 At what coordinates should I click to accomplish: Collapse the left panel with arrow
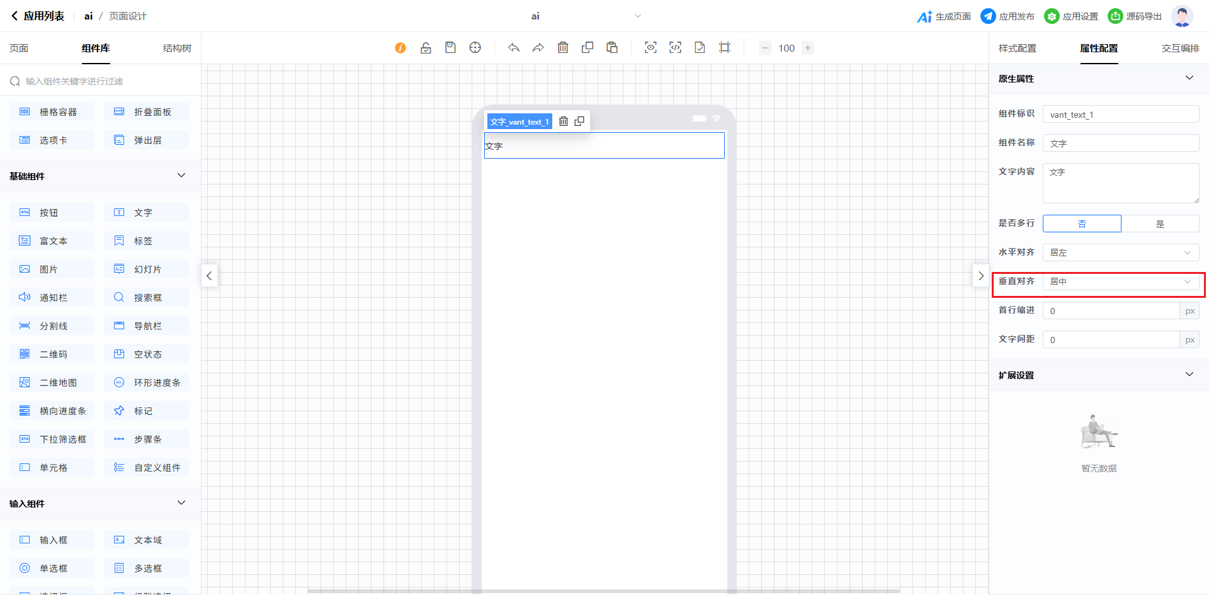click(209, 276)
